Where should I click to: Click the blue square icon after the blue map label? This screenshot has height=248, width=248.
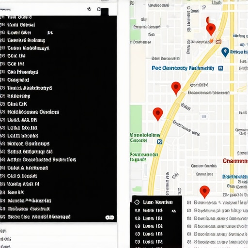(x=220, y=68)
